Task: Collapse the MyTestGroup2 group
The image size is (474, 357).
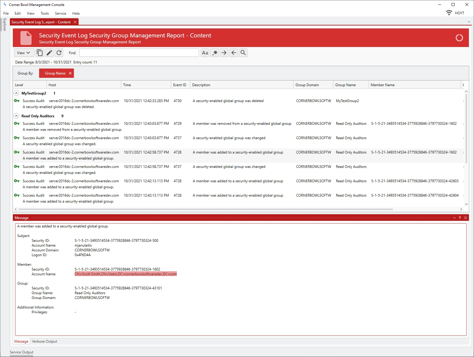Action: (x=16, y=93)
